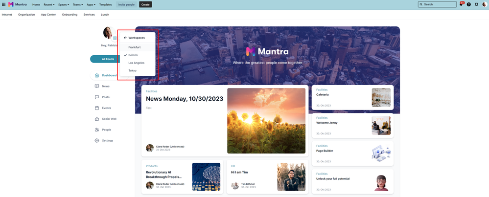The height and width of the screenshot is (197, 489).
Task: Expand the Spaces dropdown
Action: (64, 5)
